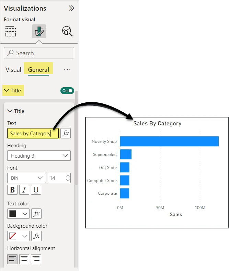The width and height of the screenshot is (229, 271).
Task: Open the more options ellipsis
Action: click(x=67, y=70)
